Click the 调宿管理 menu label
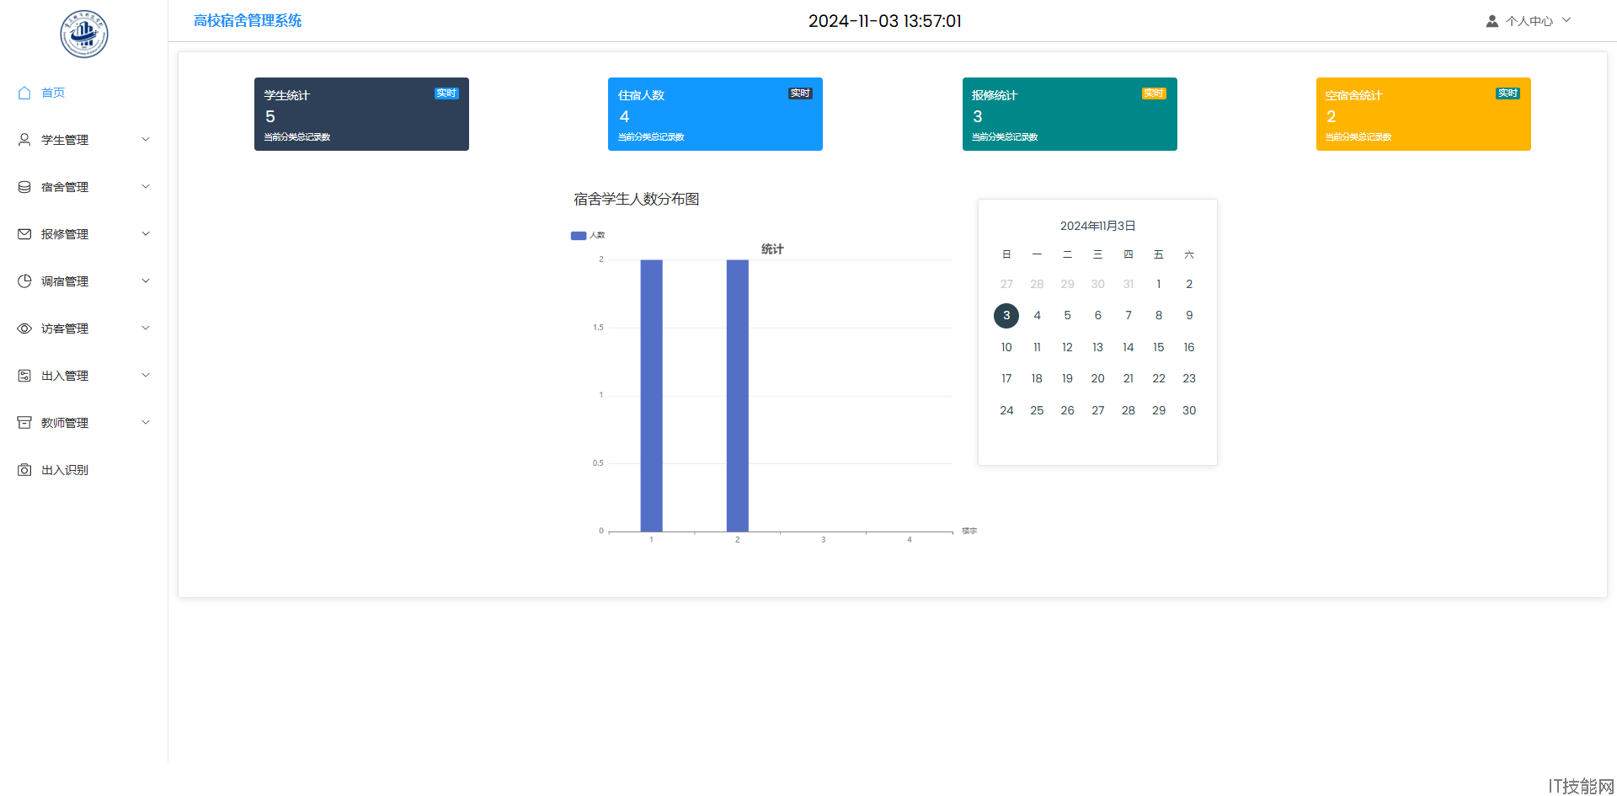 (x=65, y=281)
